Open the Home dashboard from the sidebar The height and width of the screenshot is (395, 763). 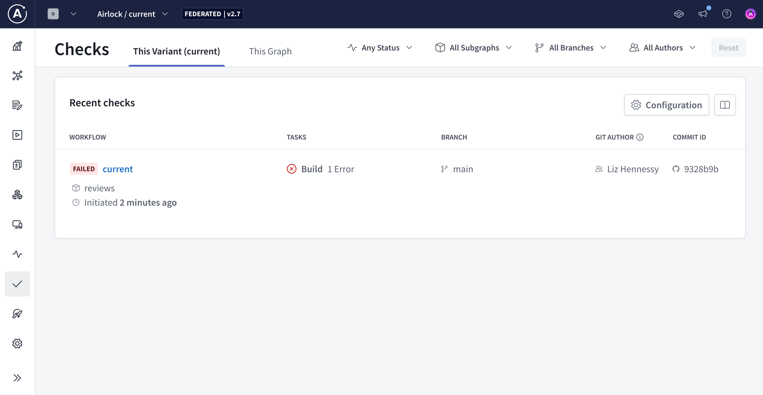click(x=17, y=46)
